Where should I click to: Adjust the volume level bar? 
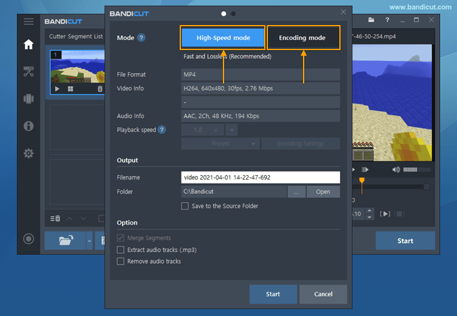click(x=417, y=170)
